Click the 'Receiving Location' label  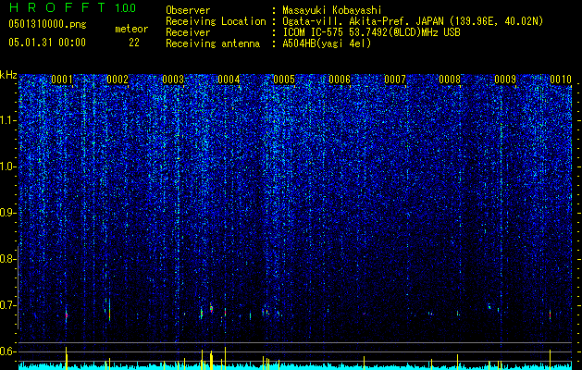[x=216, y=21]
